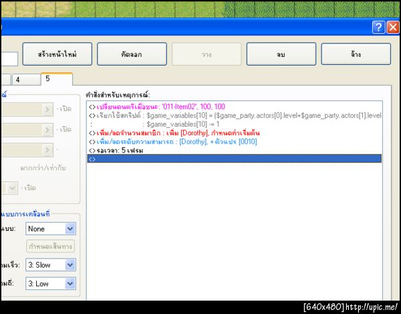Viewport: 401px width, 314px height.
Task: Select the red add [Dorothy] party member command
Action: click(235, 133)
